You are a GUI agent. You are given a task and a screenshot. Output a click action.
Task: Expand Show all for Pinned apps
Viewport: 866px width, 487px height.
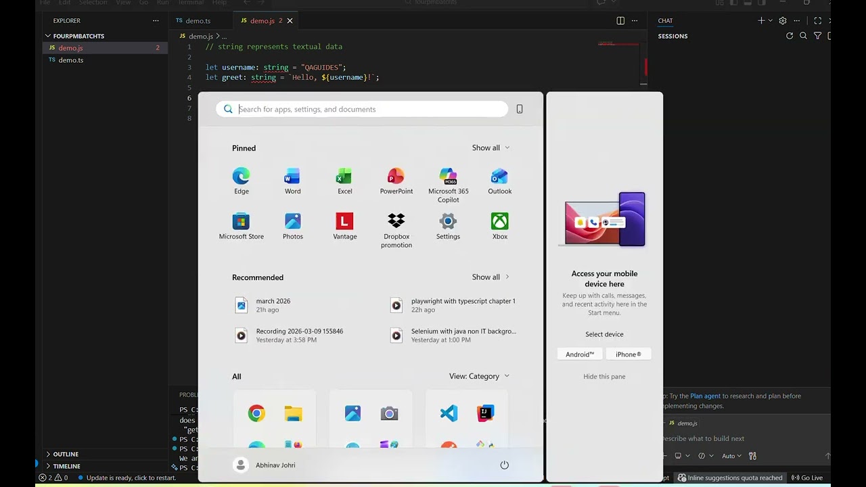pos(491,147)
